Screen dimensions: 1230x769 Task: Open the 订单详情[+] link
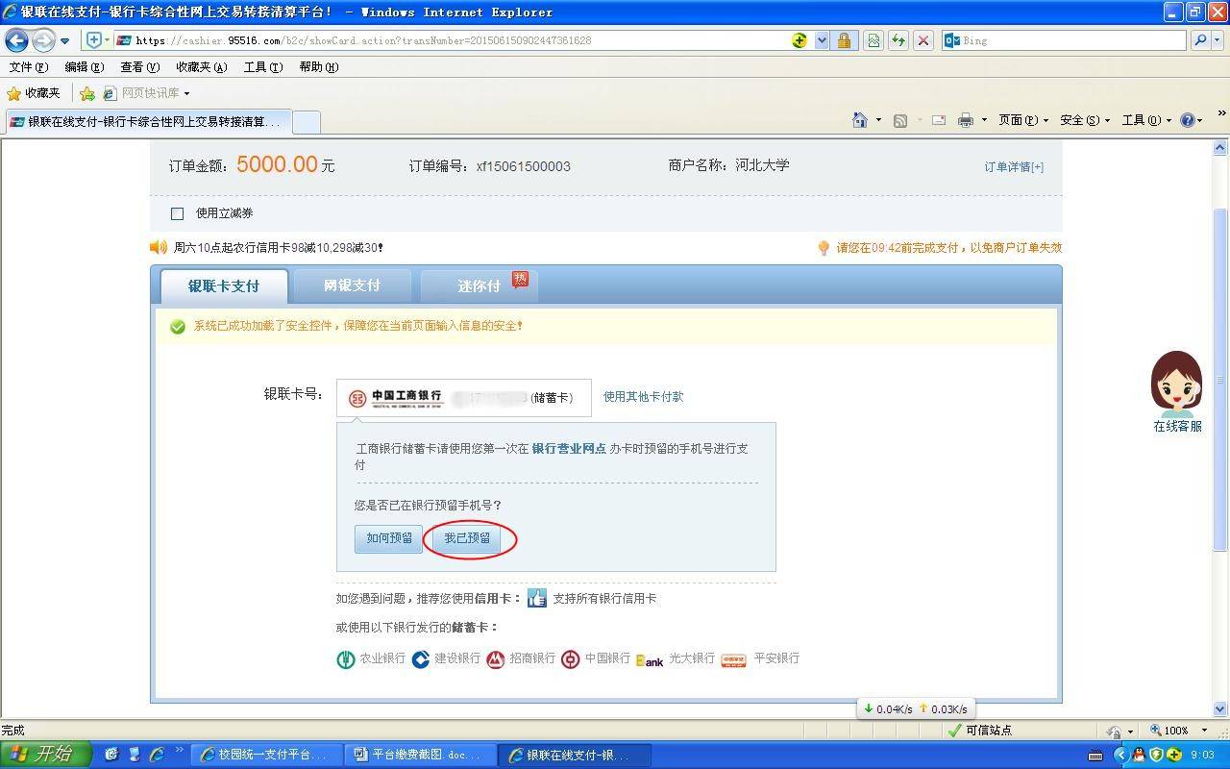[1014, 167]
